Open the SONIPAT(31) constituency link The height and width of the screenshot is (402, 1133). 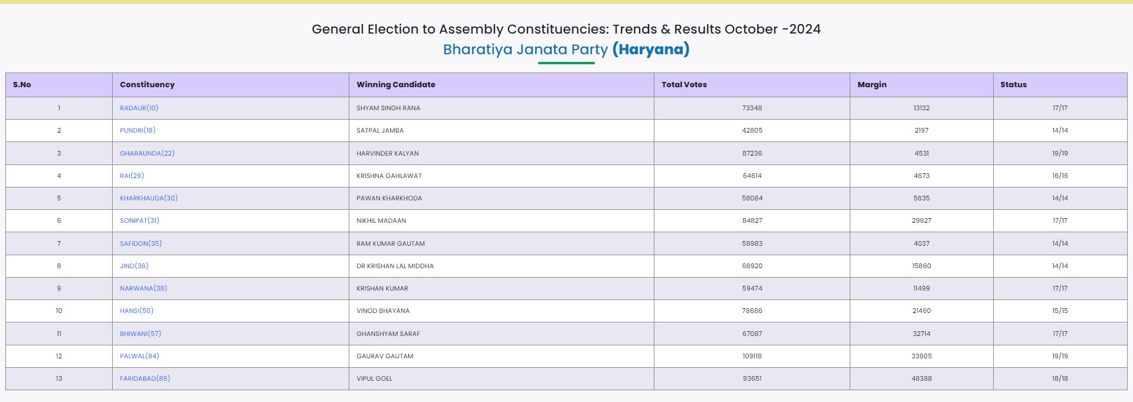[x=139, y=220]
